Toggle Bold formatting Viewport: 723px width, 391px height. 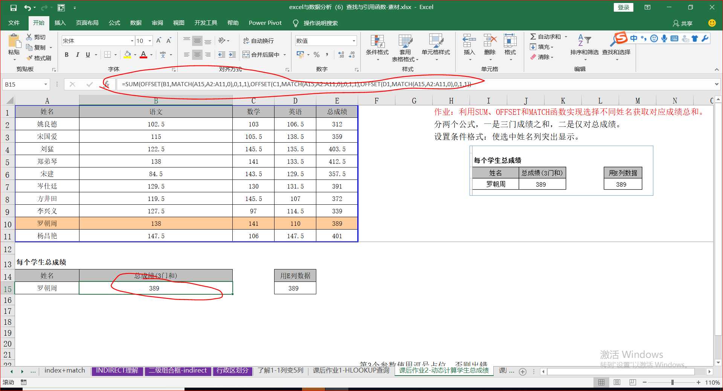coord(67,55)
